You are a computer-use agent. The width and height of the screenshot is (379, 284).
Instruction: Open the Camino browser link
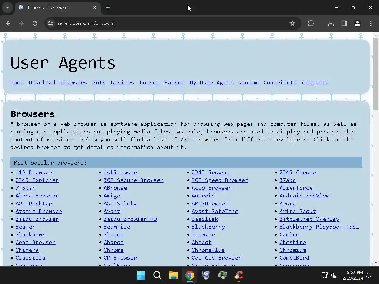tap(289, 234)
